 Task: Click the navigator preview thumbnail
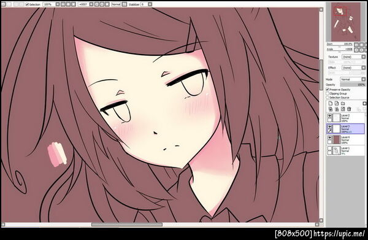pyautogui.click(x=346, y=21)
